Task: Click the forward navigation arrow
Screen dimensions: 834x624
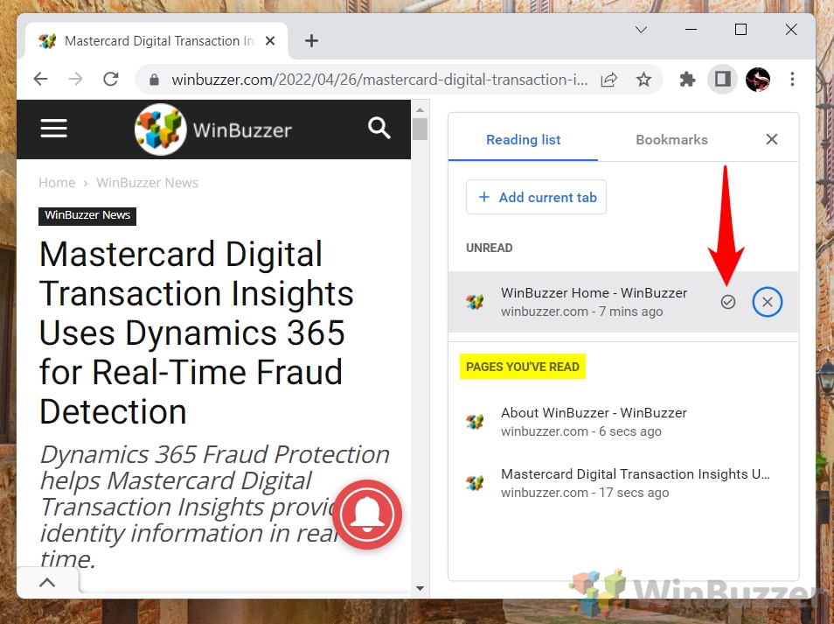Action: [75, 80]
